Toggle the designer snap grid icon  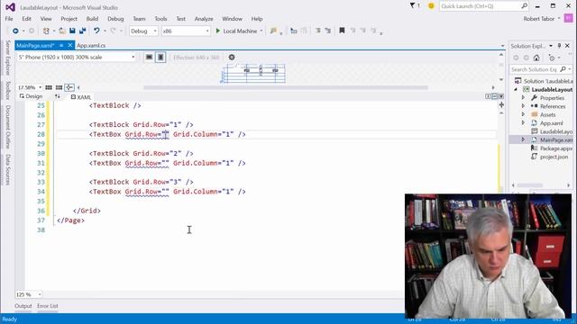pos(49,87)
